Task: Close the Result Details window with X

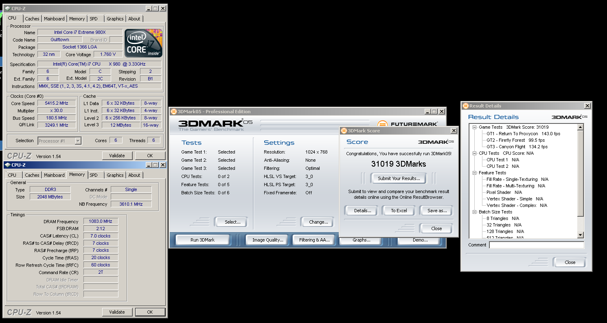Action: [x=587, y=106]
